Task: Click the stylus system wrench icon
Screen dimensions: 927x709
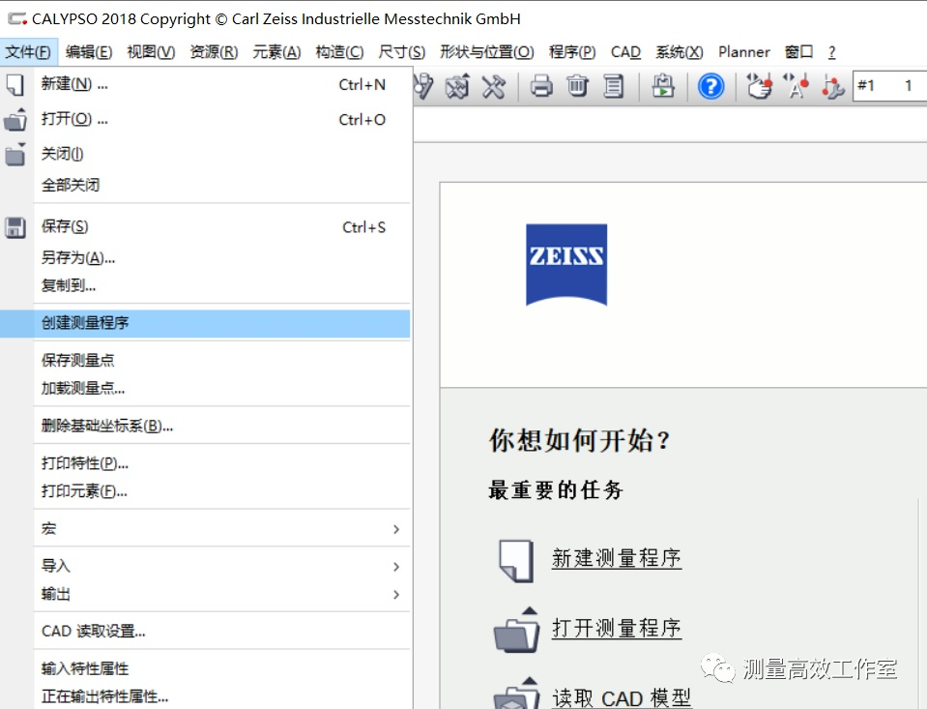Action: [832, 87]
